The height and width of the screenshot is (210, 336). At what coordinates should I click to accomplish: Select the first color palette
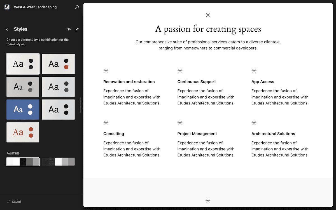(23, 162)
